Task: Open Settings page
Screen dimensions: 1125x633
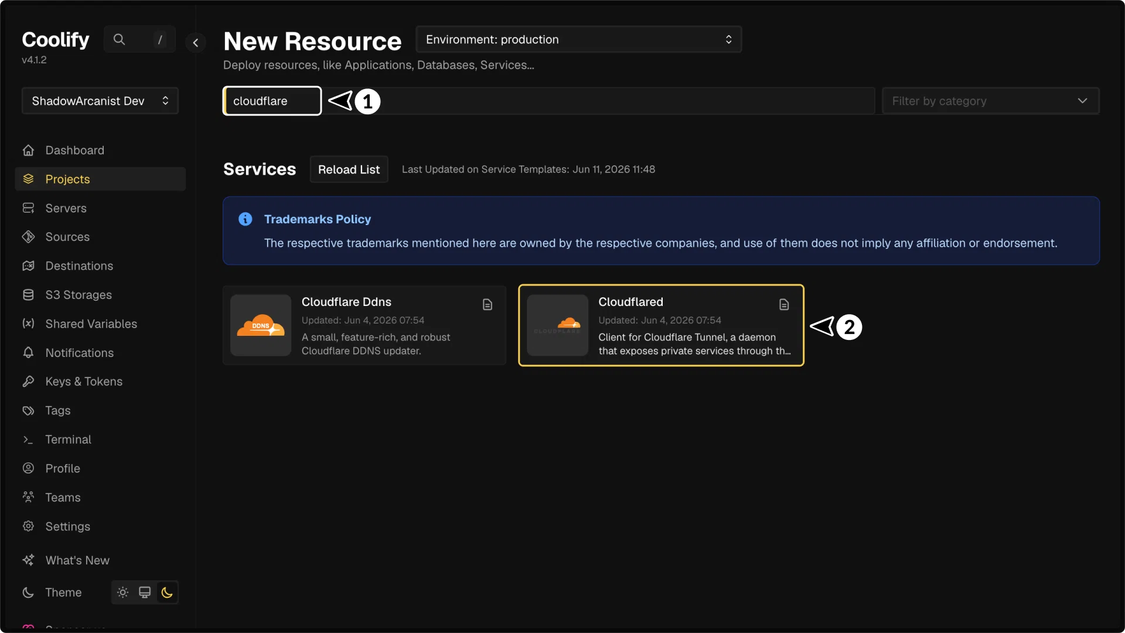Action: 100,526
